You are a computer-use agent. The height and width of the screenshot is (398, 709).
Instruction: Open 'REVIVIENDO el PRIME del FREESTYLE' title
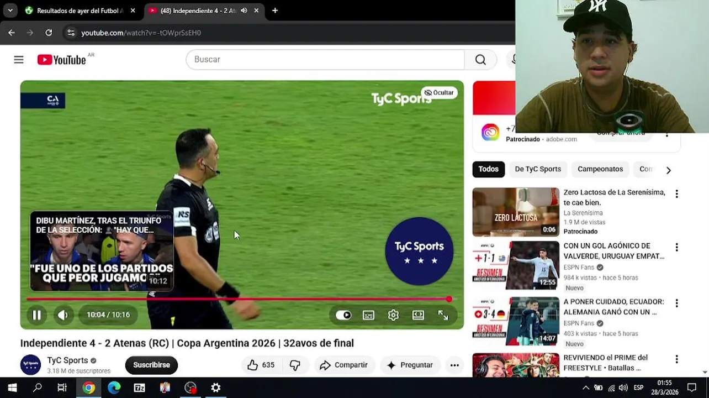pyautogui.click(x=606, y=363)
